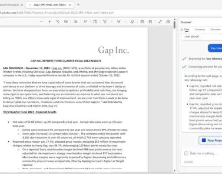
Task: Rotate the PDF page
Action: point(57,22)
